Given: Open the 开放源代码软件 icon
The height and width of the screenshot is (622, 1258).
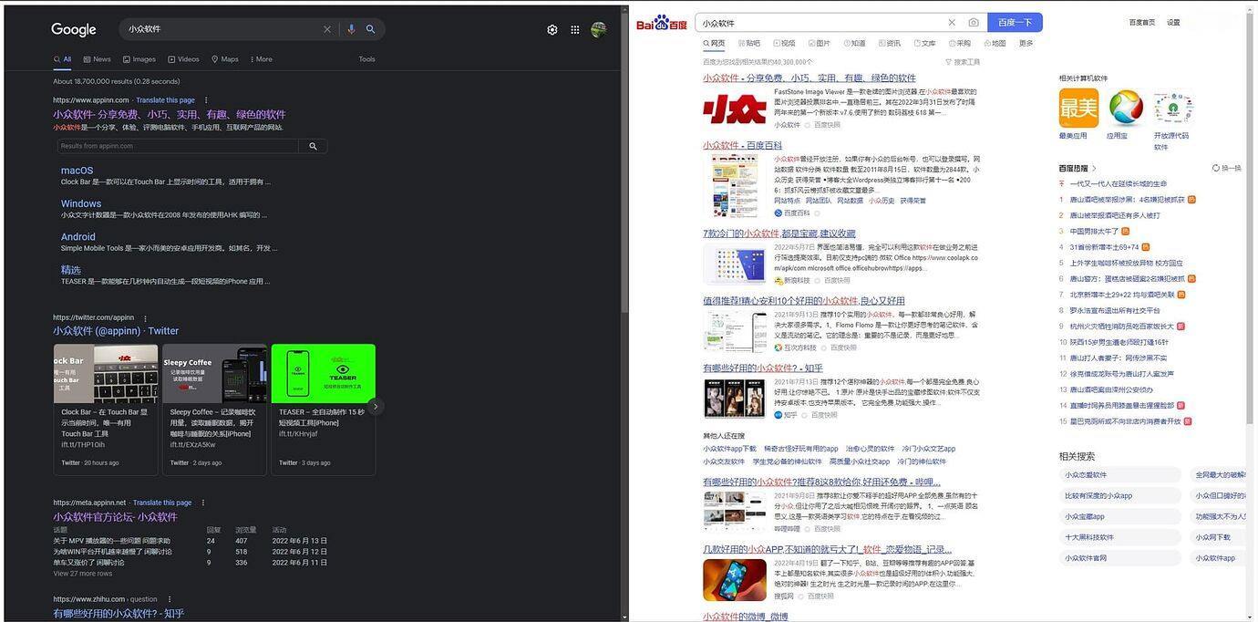Looking at the screenshot, I should (x=1173, y=109).
